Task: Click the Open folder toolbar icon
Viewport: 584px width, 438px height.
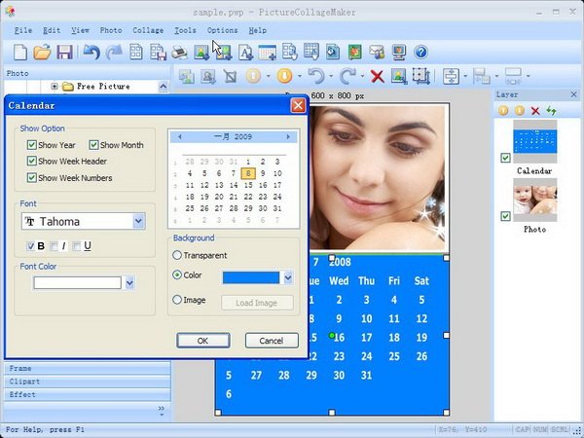Action: click(x=42, y=52)
